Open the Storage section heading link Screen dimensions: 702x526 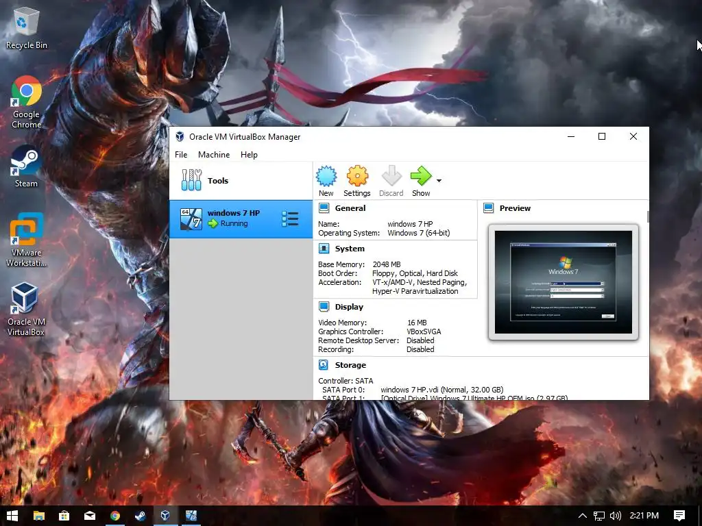350,365
